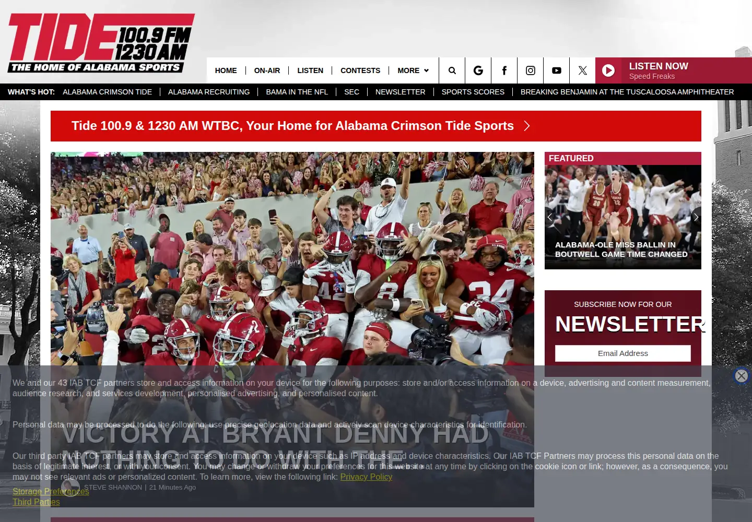
Task: Close the cookie consent banner
Action: pyautogui.click(x=741, y=376)
